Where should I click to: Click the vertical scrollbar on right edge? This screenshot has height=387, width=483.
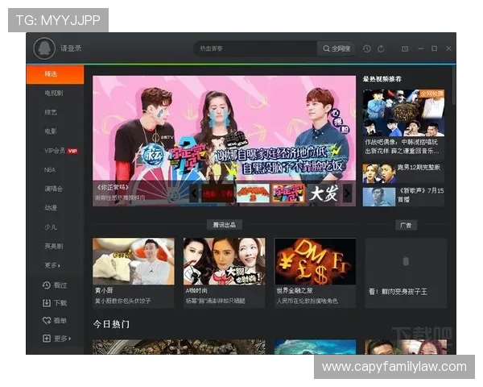tap(453, 85)
